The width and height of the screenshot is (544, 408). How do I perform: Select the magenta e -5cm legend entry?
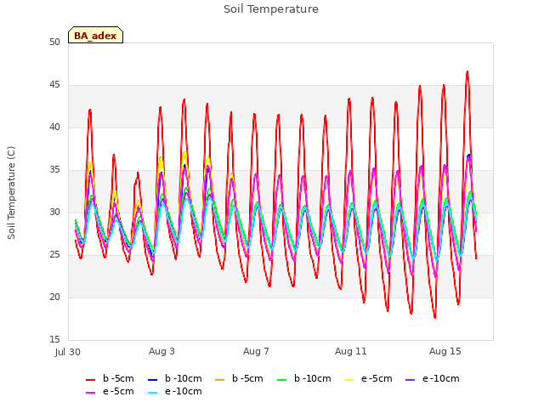[x=110, y=392]
